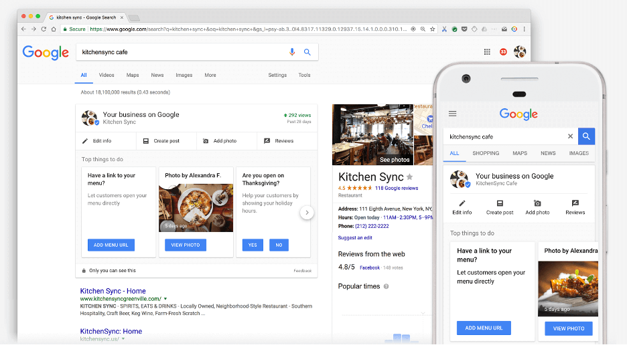Click the See photos restaurant thumbnail
This screenshot has height=345, width=627.
point(372,134)
